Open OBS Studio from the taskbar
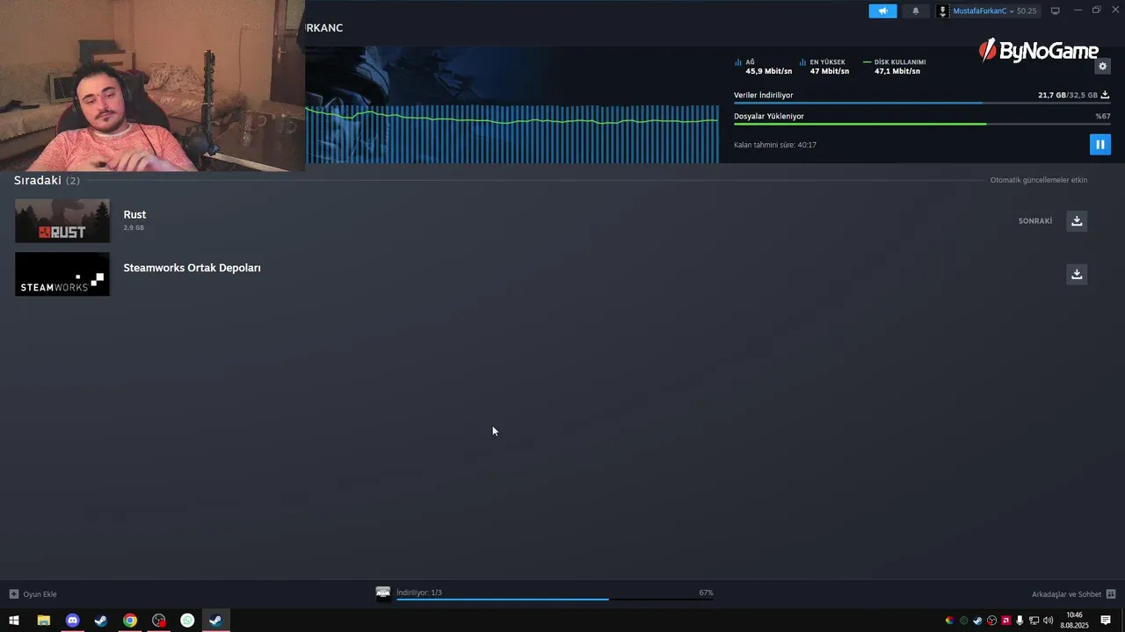The height and width of the screenshot is (632, 1125). (159, 621)
